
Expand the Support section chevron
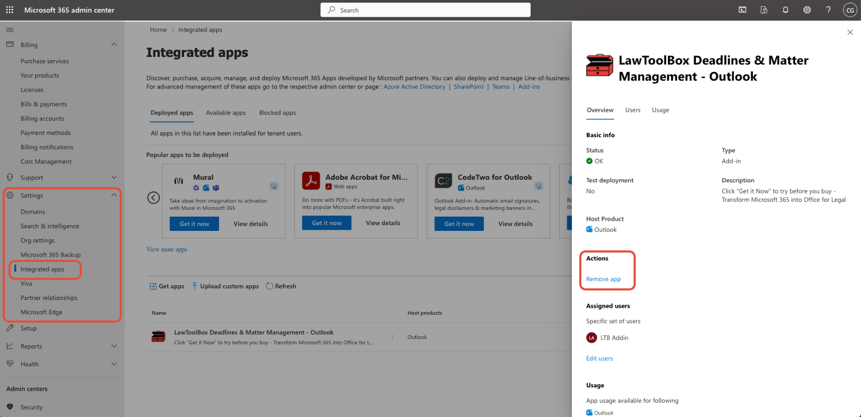[x=114, y=177]
